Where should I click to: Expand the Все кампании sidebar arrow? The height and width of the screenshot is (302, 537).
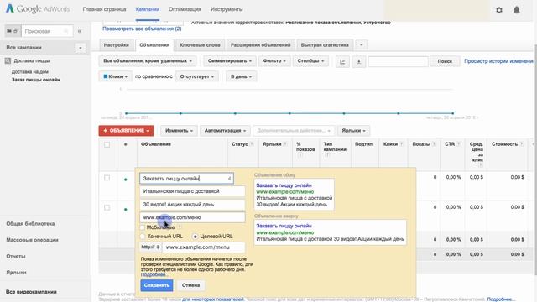tap(81, 48)
